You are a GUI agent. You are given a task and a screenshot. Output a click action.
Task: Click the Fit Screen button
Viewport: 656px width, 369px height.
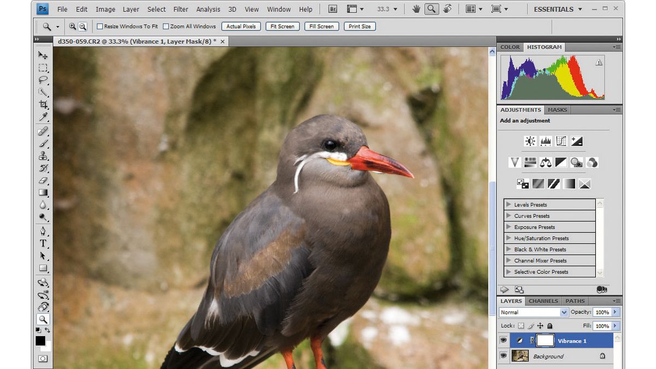pos(282,26)
